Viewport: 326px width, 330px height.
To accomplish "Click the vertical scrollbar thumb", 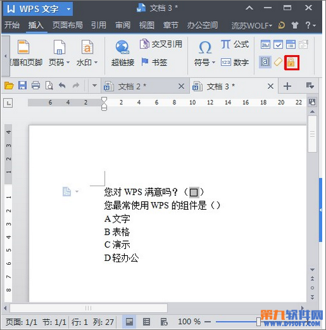I will click(x=312, y=134).
